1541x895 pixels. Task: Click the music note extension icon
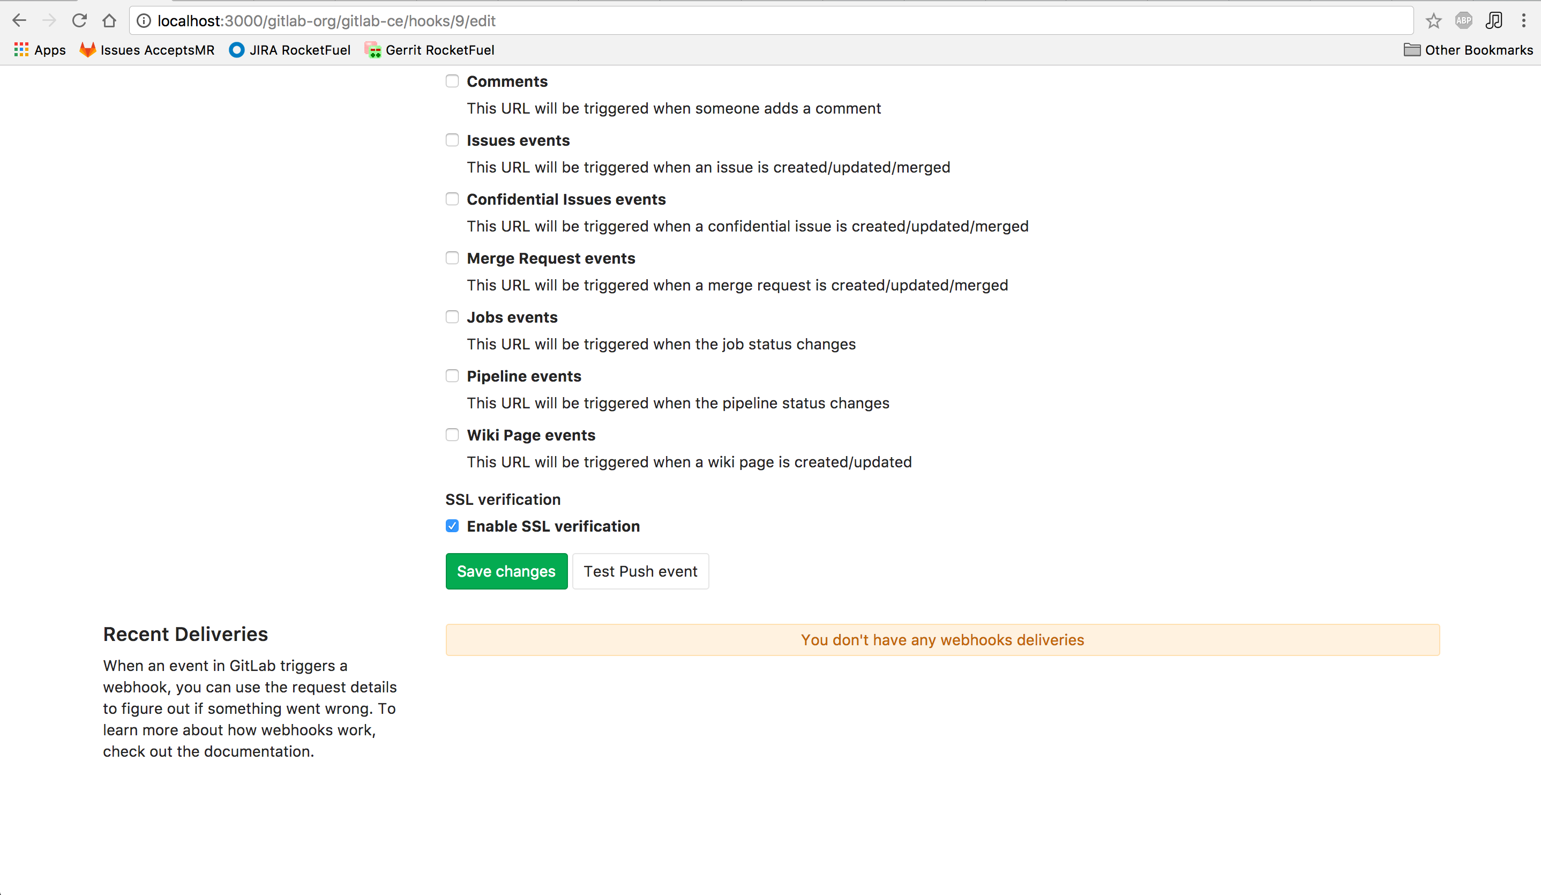1493,21
